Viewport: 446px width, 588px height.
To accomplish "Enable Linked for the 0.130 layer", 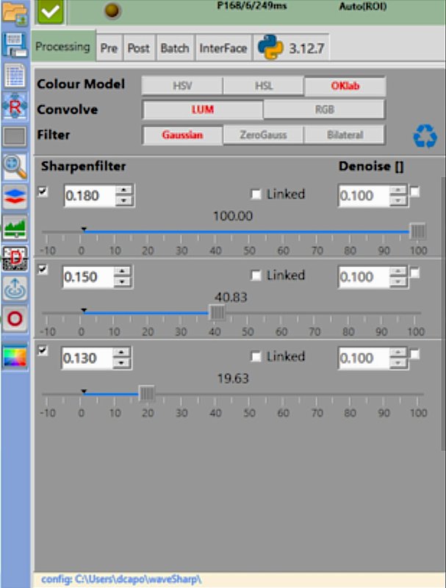I will 256,356.
